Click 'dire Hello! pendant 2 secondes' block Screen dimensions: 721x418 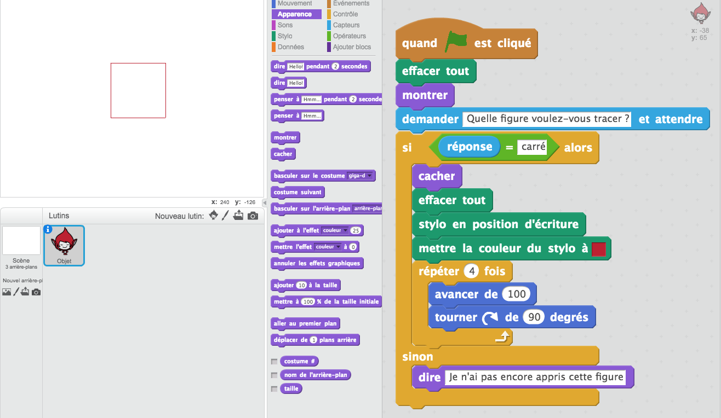pyautogui.click(x=321, y=67)
